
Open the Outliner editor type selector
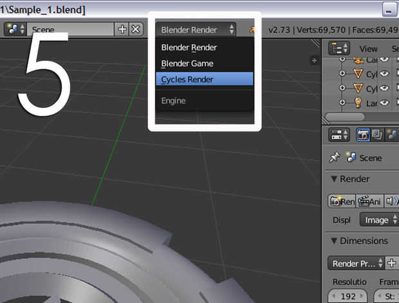coord(339,48)
